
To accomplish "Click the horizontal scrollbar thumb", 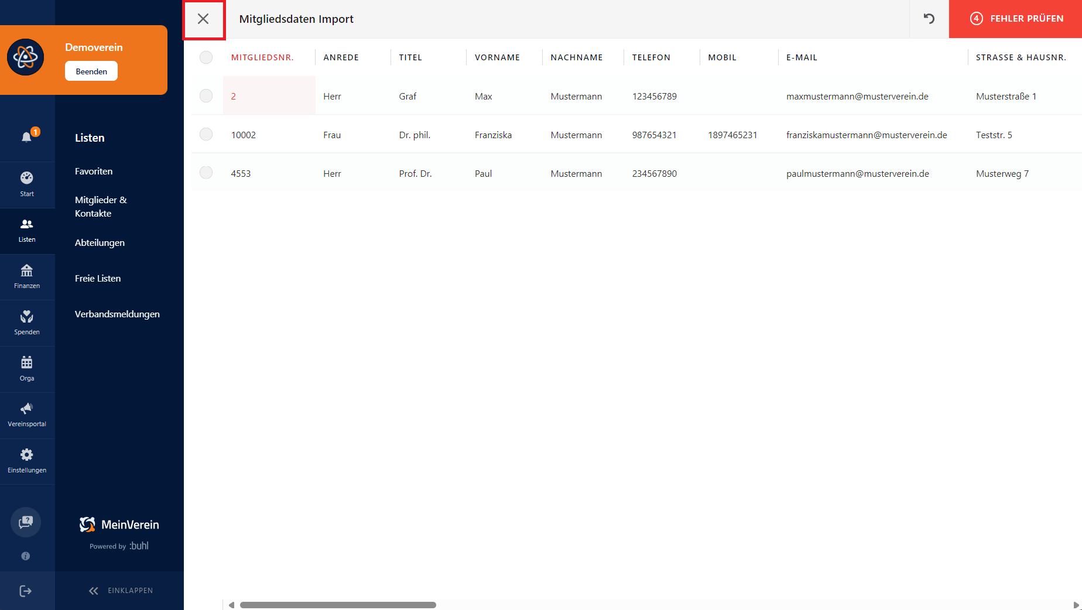I will [338, 605].
